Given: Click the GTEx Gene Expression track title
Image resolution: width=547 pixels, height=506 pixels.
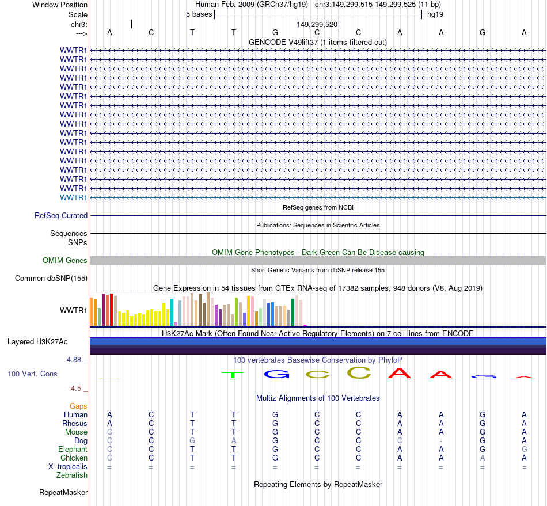Looking at the screenshot, I should coord(318,288).
